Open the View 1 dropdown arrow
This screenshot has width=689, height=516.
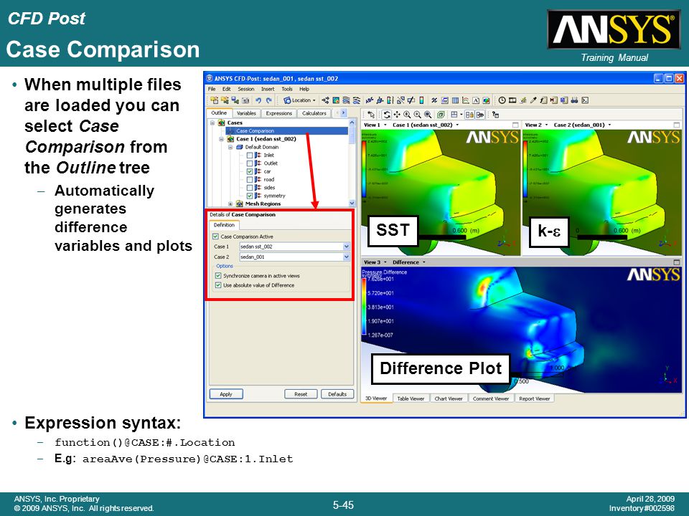(x=385, y=125)
